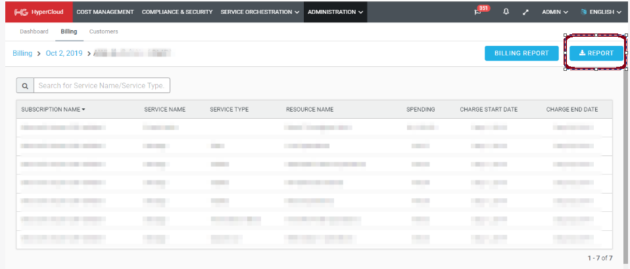Open the English language selector
630x269 pixels.
coord(601,12)
